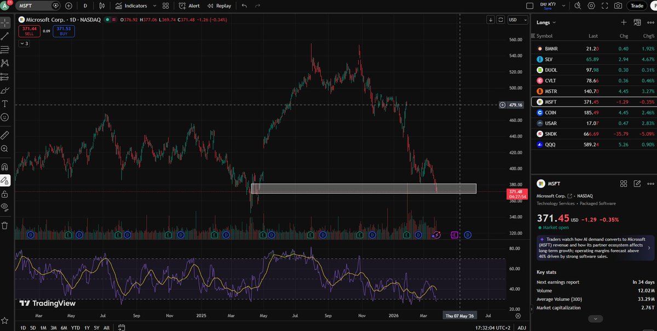Open the Trade panel button
Screen dimensions: 657x331
[637, 5]
